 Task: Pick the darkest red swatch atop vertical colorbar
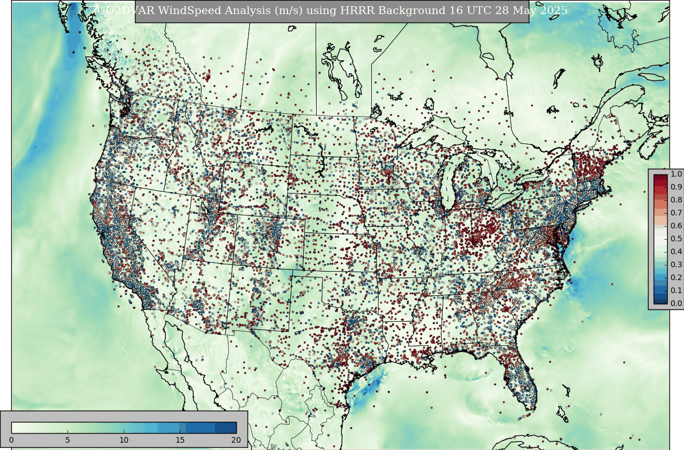[x=660, y=178]
